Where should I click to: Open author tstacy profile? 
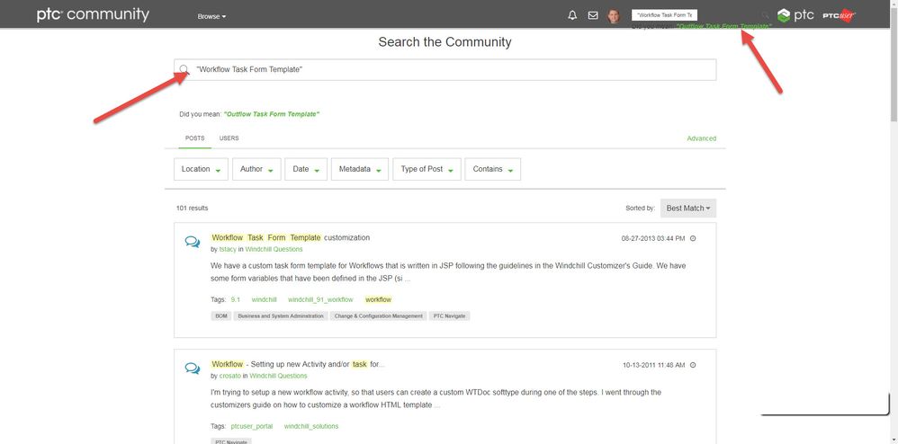coord(228,250)
